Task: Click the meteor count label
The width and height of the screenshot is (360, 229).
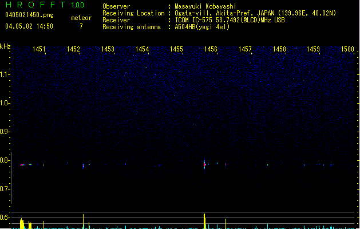Action: (x=81, y=18)
